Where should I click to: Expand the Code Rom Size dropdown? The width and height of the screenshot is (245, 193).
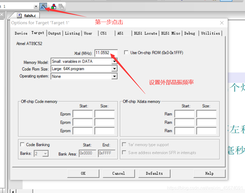(114, 69)
